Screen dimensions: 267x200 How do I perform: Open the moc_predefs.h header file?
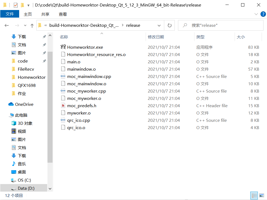tap(82, 106)
